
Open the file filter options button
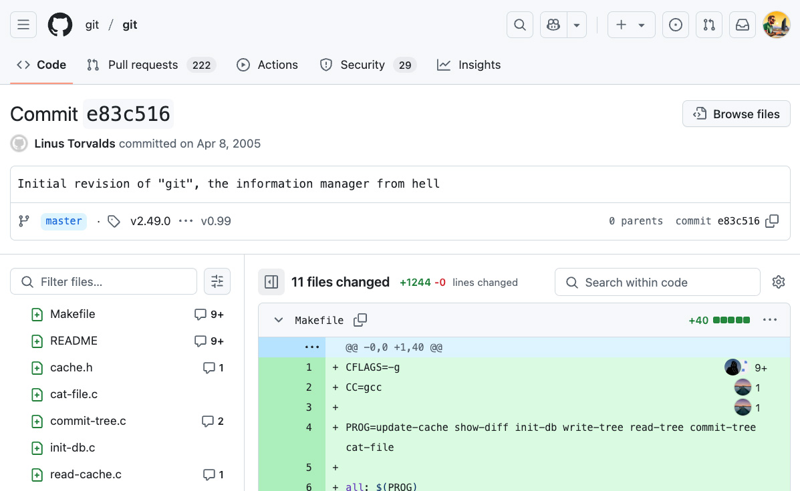[x=217, y=281]
